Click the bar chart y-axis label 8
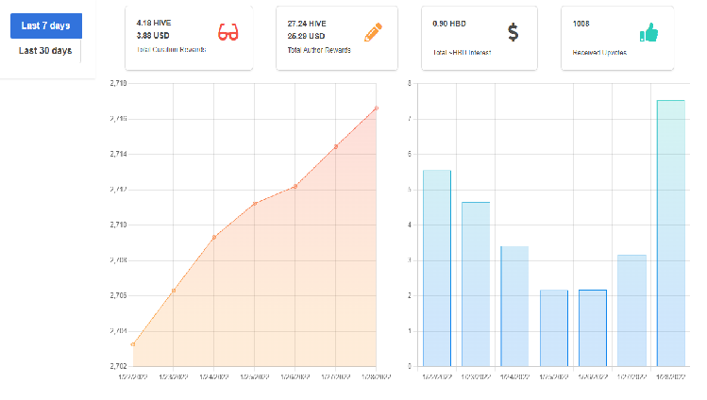 coord(410,83)
